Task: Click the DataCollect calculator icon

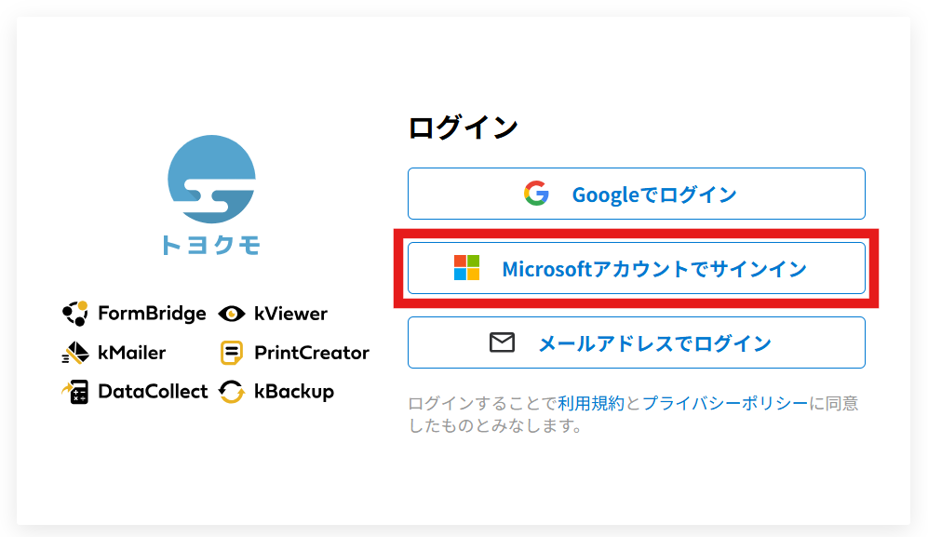Action: pos(75,392)
